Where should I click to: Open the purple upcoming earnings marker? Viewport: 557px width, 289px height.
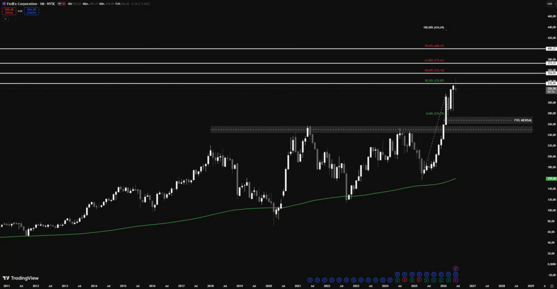pos(455,280)
